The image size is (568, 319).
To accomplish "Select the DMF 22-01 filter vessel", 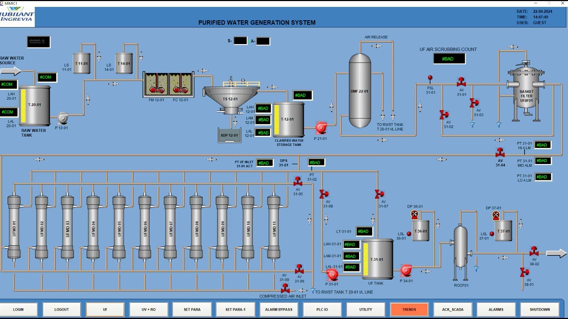I will click(359, 91).
